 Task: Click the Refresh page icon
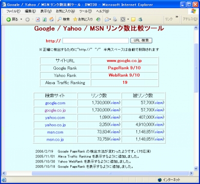(45, 19)
